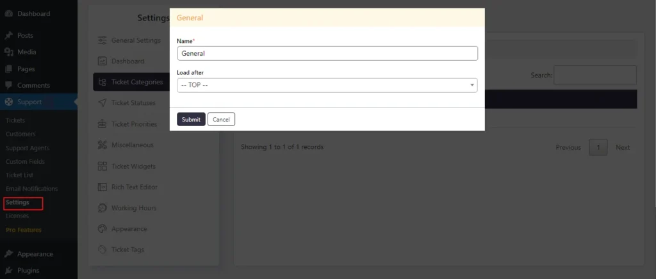Open the Posts menu label
The image size is (656, 279).
(x=25, y=35)
